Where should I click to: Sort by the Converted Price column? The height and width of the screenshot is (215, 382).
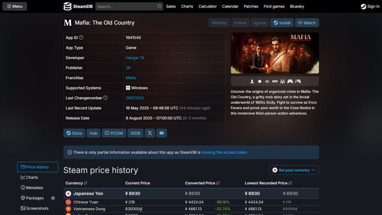click(x=203, y=183)
